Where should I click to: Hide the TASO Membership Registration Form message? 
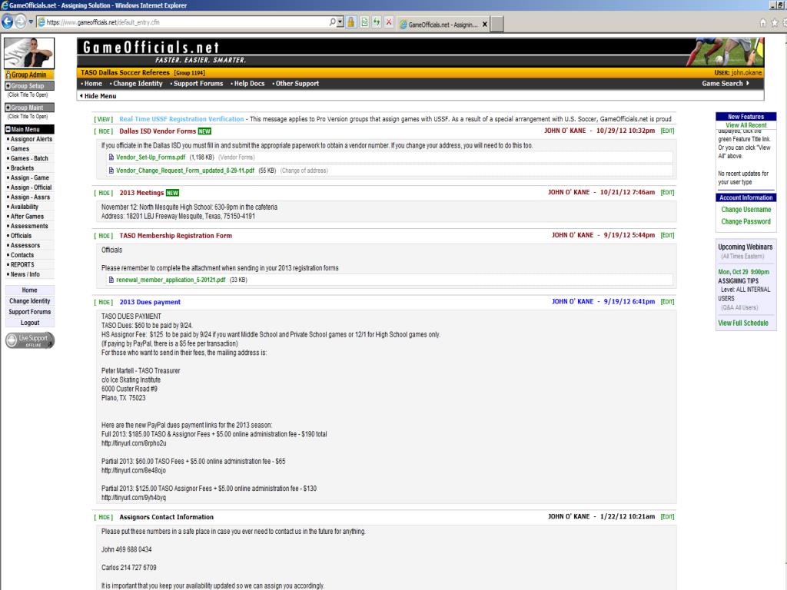point(104,236)
